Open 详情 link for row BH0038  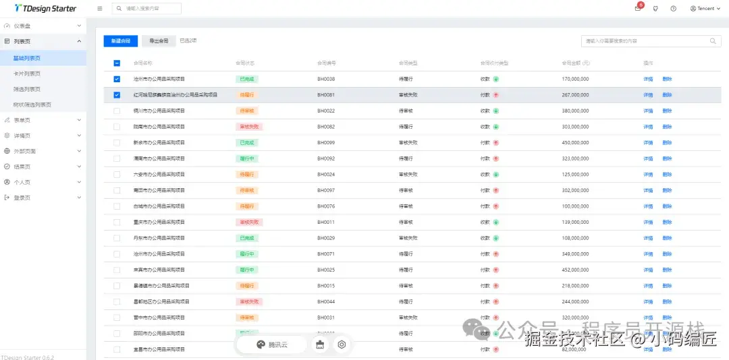click(x=648, y=79)
